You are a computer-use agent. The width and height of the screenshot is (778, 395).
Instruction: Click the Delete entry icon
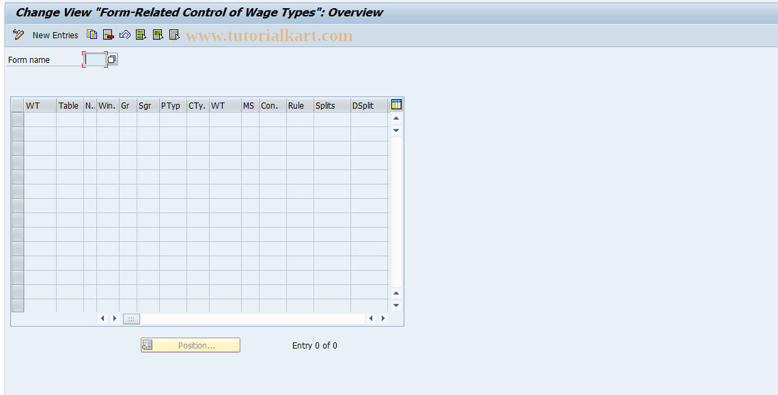[x=108, y=35]
